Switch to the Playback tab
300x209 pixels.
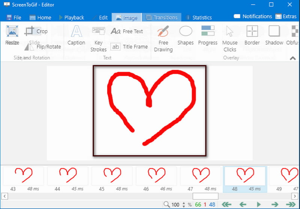[x=72, y=18]
